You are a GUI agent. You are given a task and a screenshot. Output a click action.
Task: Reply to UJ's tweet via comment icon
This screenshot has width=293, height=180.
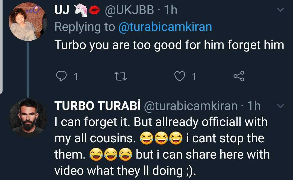61,76
